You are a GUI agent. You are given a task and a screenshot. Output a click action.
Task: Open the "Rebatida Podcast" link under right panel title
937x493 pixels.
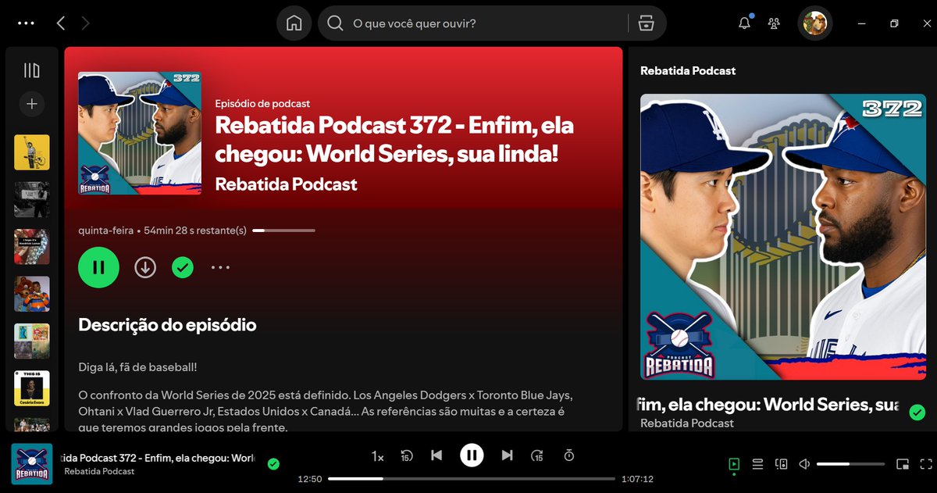tap(687, 423)
